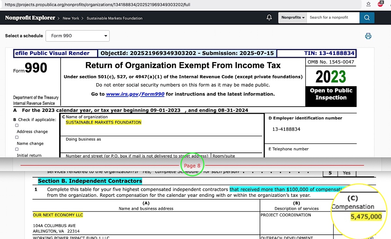Go to Nonprofit Explorer home logo

tap(30, 18)
